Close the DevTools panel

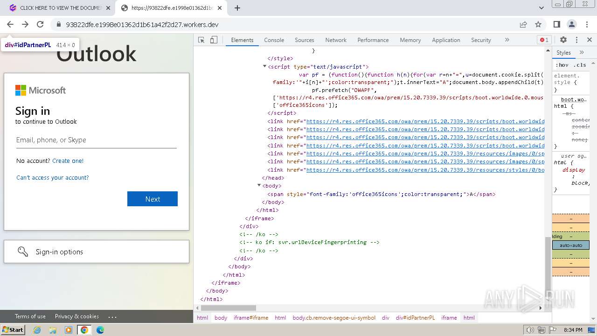click(590, 40)
